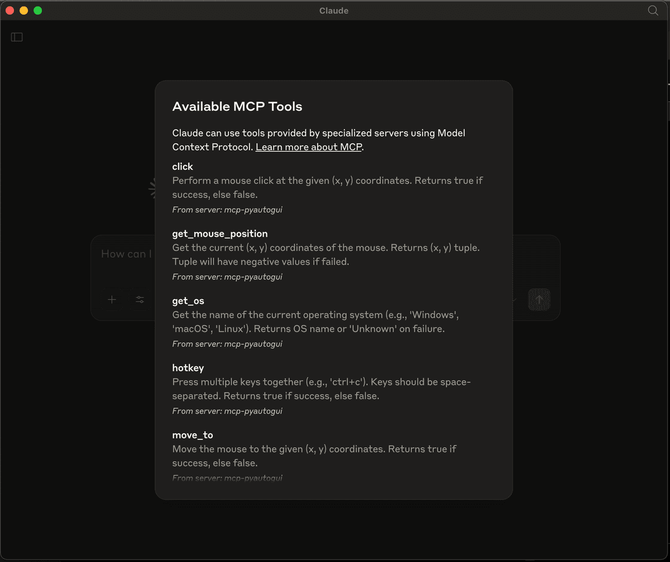
Task: Click the plus attachment icon in message box
Action: click(x=112, y=300)
